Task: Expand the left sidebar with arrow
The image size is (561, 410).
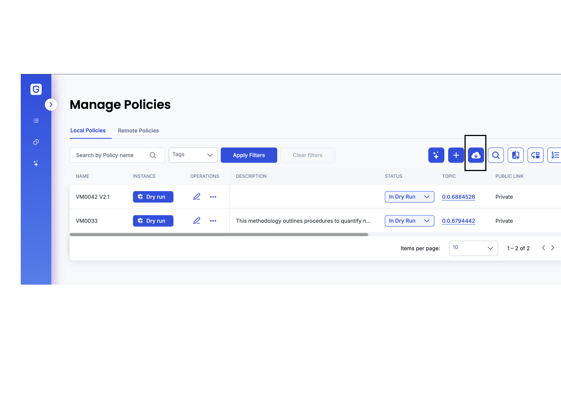Action: point(51,105)
